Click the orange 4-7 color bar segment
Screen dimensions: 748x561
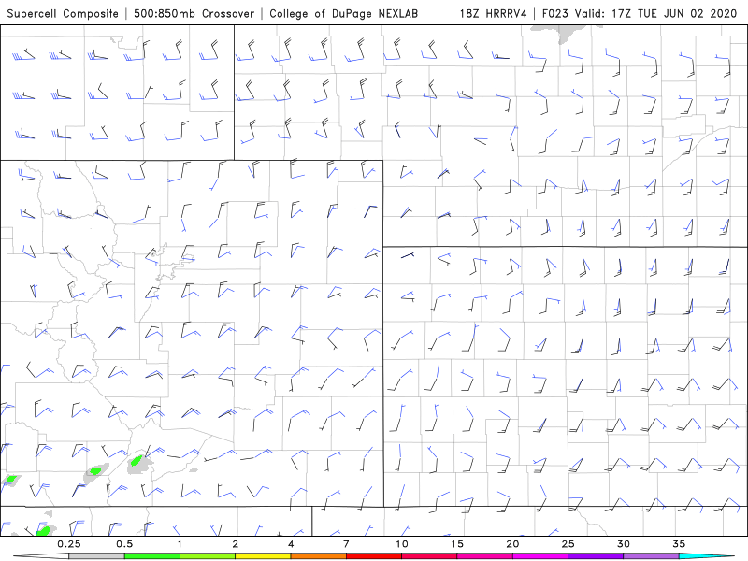[318, 556]
